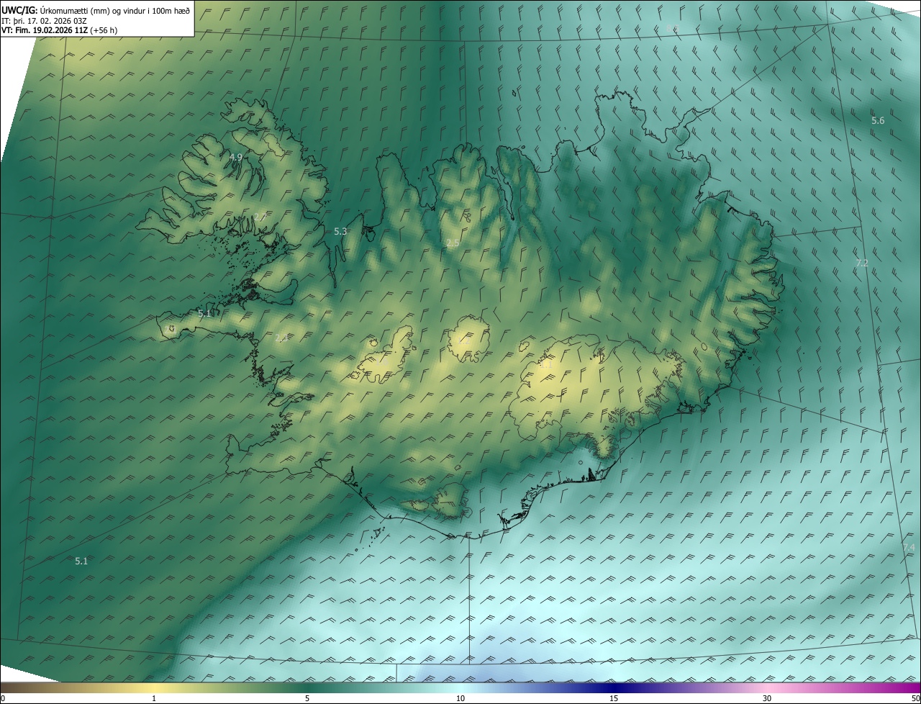
Task: Click the 7.4 value label on the map
Action: [x=909, y=548]
